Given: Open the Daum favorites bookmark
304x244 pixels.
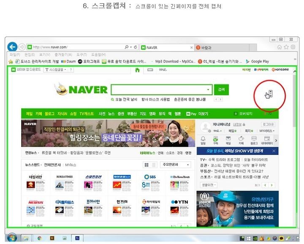Looking at the screenshot, I should [x=68, y=62].
